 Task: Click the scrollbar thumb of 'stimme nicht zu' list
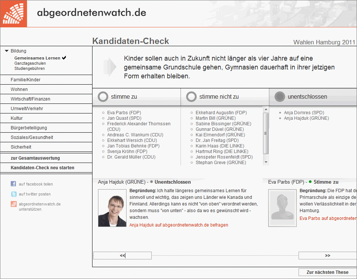coord(266,133)
